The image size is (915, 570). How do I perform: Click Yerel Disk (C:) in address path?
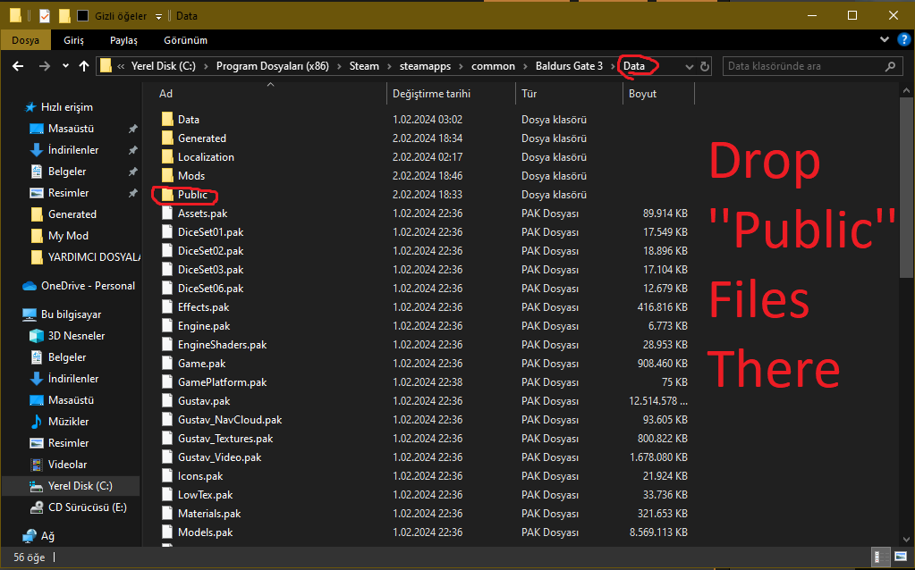(164, 66)
